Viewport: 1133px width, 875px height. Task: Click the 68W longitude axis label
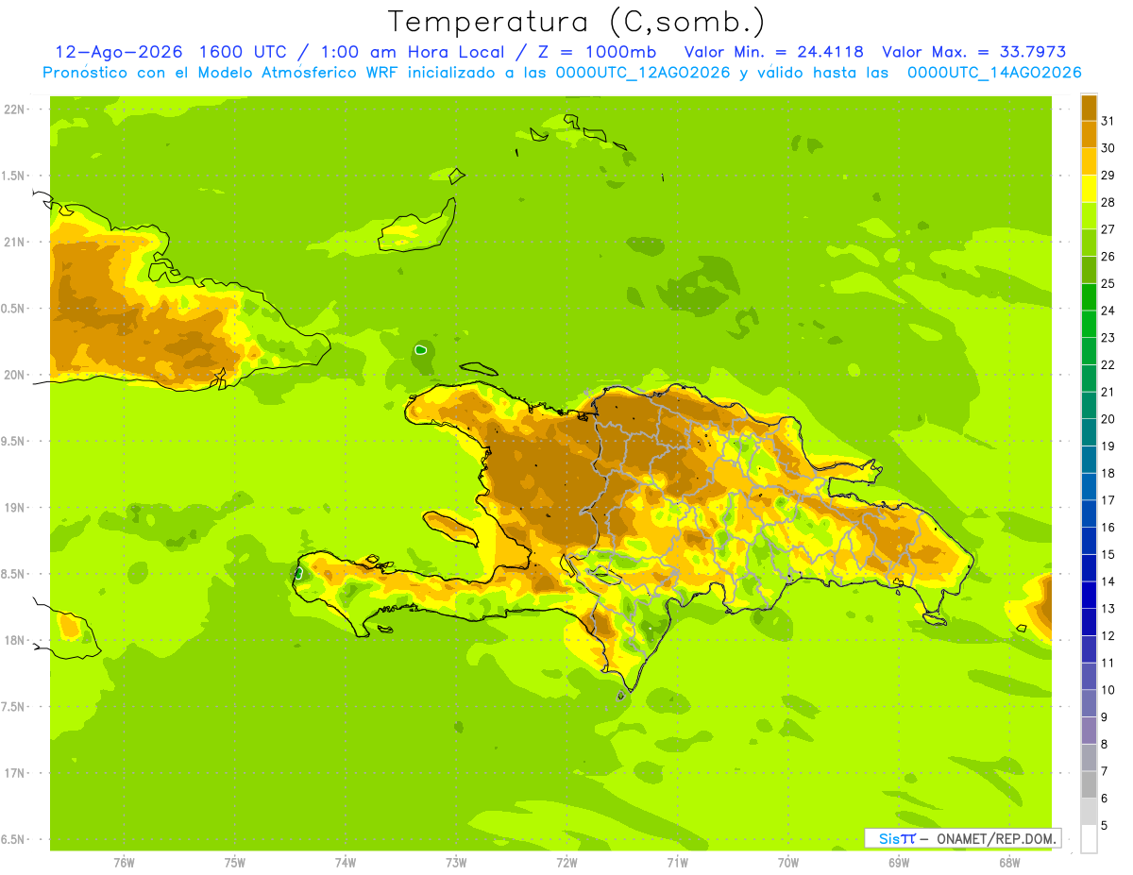(1009, 863)
